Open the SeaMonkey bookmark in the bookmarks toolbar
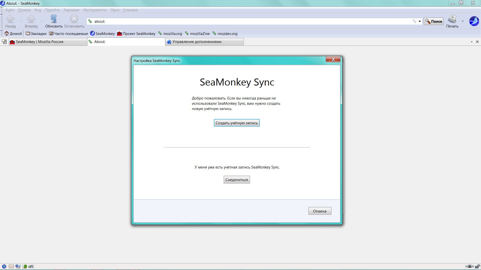Image resolution: width=481 pixels, height=270 pixels. point(102,33)
